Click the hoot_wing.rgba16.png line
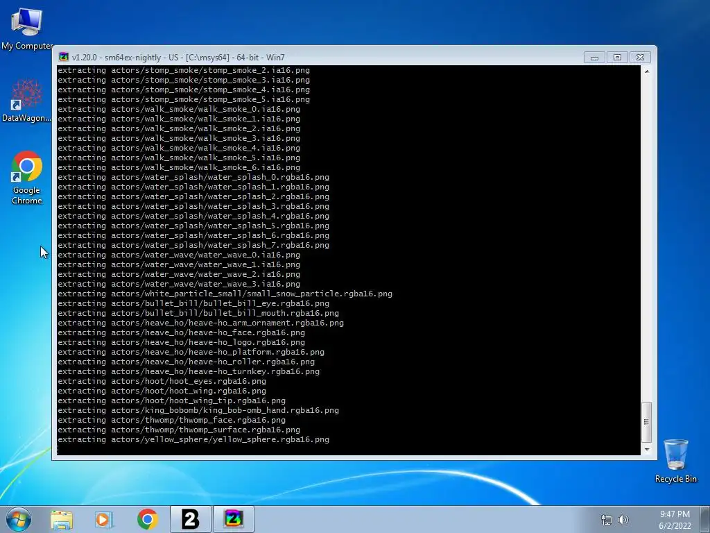Image resolution: width=710 pixels, height=533 pixels. pos(162,391)
